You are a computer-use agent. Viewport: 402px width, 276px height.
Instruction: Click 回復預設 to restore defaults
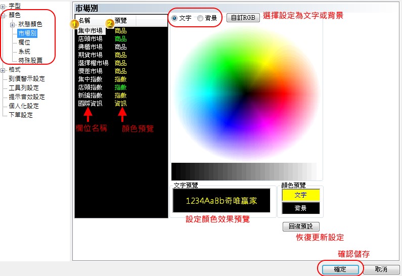[x=301, y=226]
